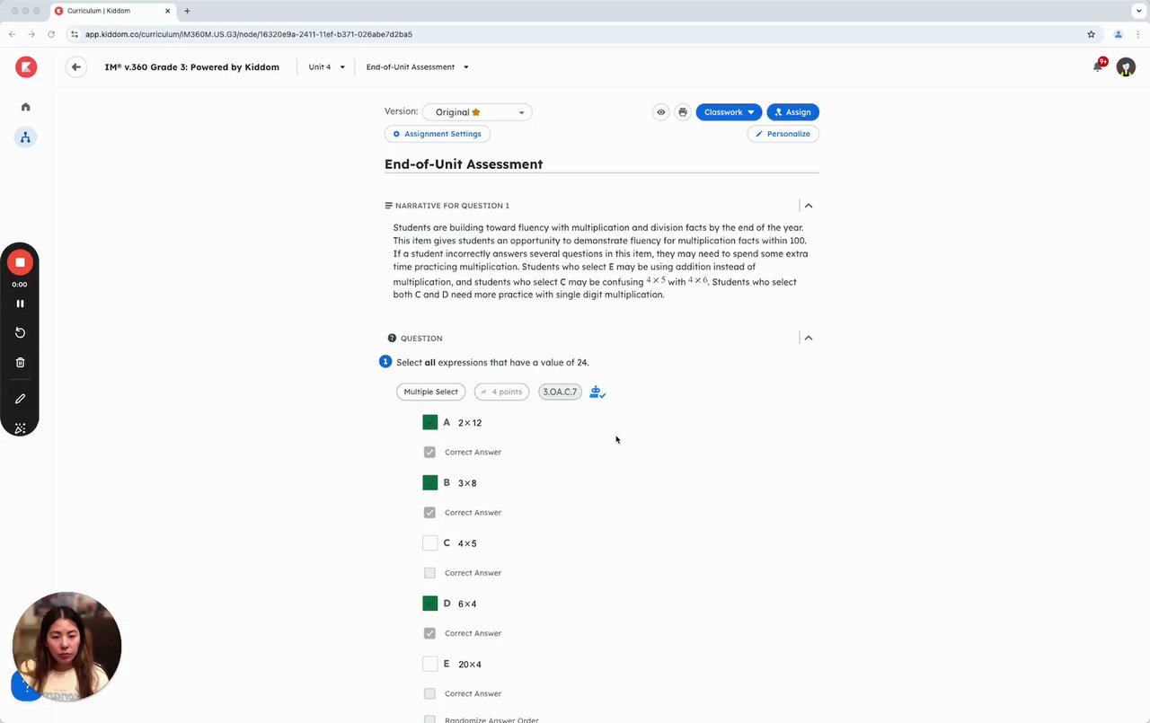Toggle answer option A checkbox
1150x723 pixels.
tap(430, 422)
